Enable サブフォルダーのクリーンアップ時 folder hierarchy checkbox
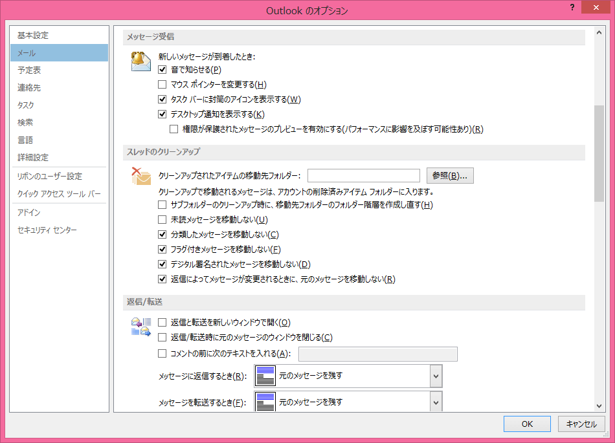The image size is (615, 443). (162, 205)
